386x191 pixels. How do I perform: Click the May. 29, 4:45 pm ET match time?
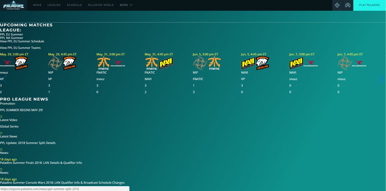click(x=62, y=54)
